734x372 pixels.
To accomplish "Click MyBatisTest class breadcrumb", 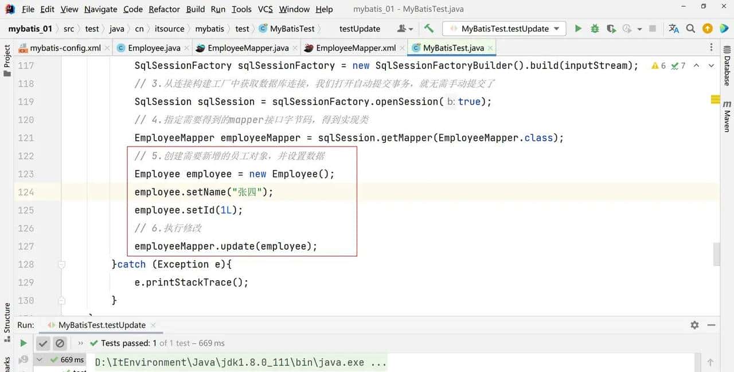I will 287,29.
